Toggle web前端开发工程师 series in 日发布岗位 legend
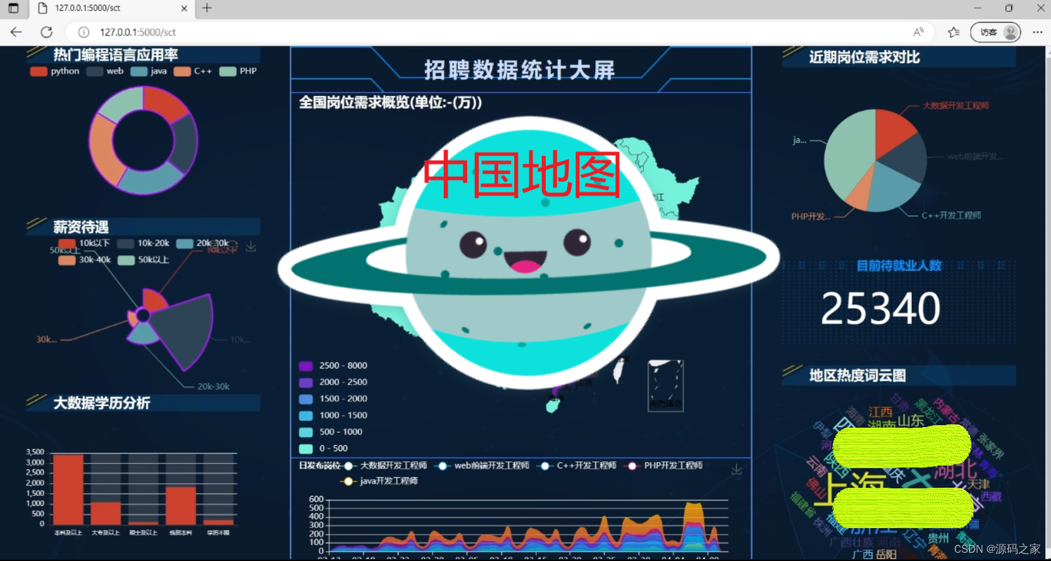 (x=482, y=466)
